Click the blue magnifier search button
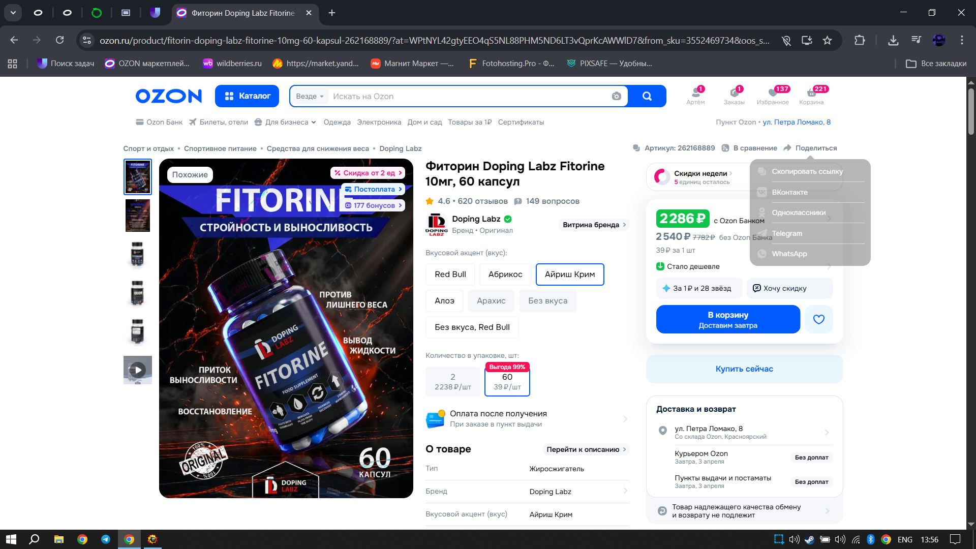The image size is (976, 549). pos(647,96)
